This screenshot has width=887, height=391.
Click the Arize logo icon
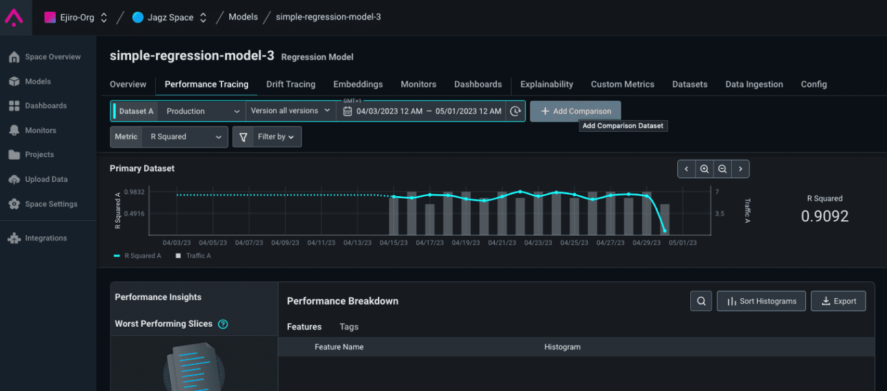coord(14,17)
